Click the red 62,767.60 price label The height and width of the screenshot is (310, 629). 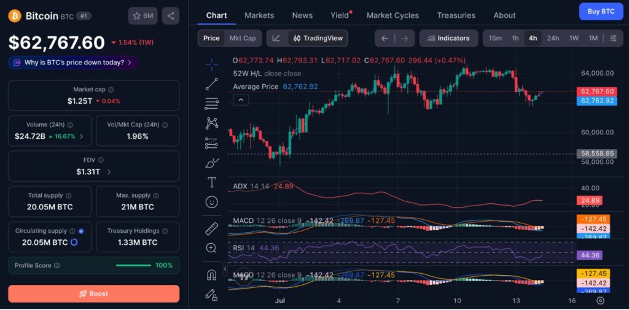click(x=596, y=91)
